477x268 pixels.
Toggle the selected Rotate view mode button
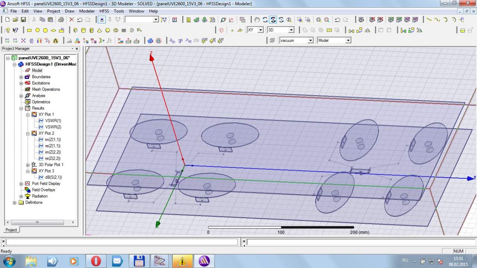click(x=273, y=20)
